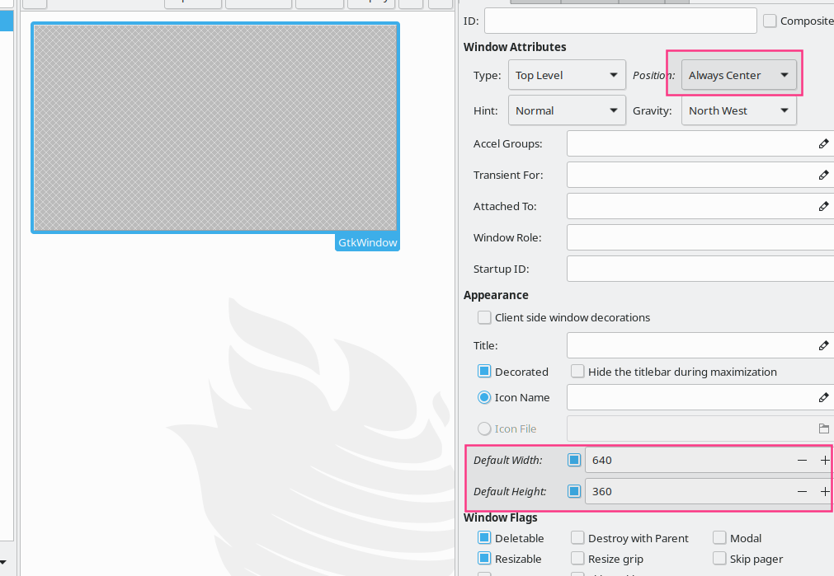Image resolution: width=834 pixels, height=576 pixels.
Task: Enable the Modal window flag
Action: [719, 538]
